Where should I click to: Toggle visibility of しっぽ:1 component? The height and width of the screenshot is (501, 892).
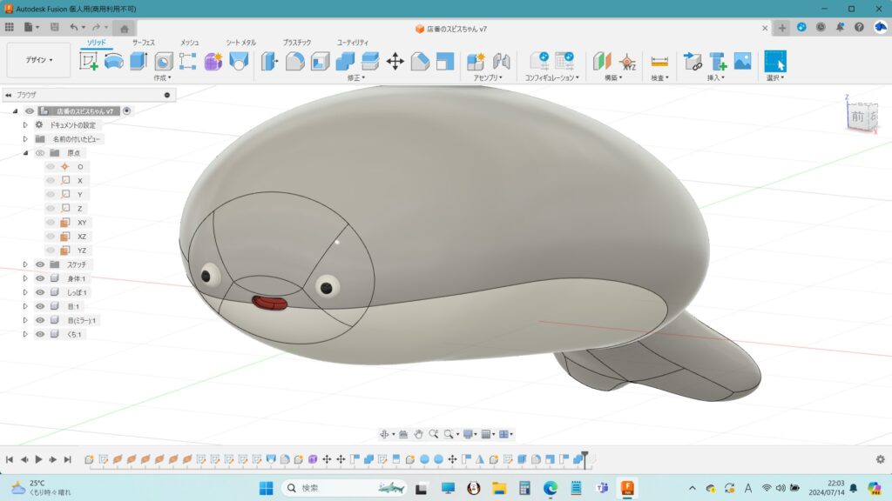[40, 292]
